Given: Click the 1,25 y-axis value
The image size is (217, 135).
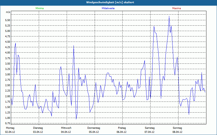Looking at the screenshot, I should [8, 112].
